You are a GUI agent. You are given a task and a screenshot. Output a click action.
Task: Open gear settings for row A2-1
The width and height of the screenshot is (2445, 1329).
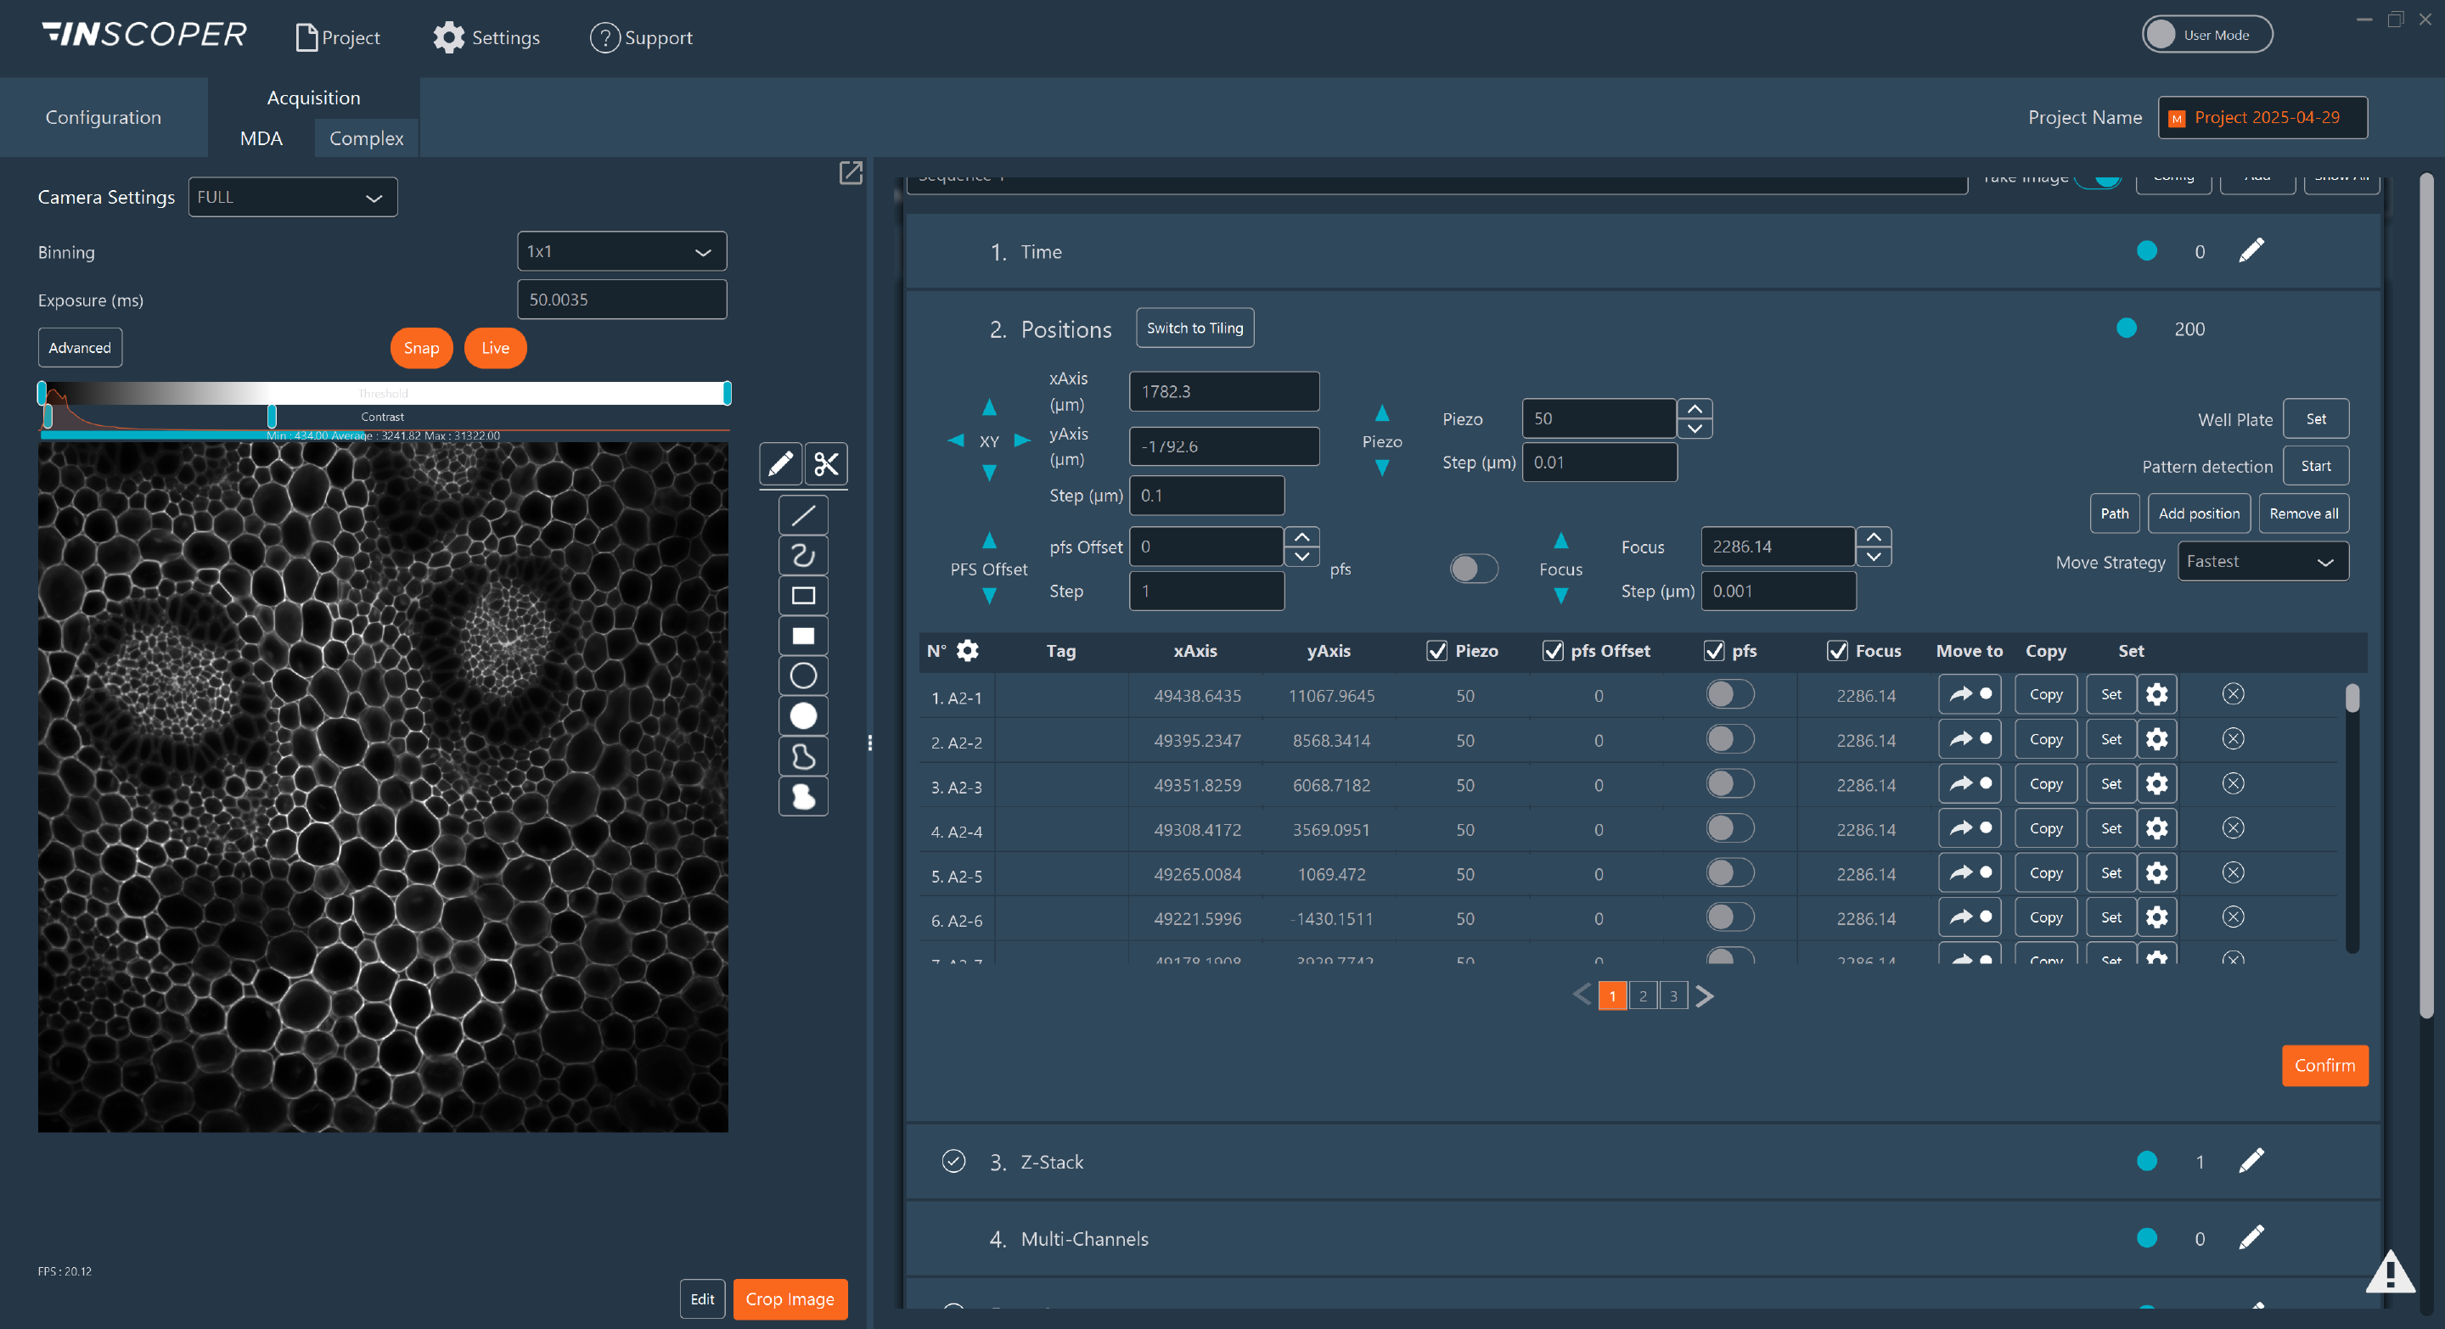(x=2156, y=694)
